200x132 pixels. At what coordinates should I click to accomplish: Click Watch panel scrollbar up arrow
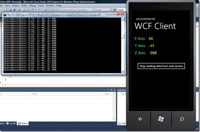click(114, 94)
